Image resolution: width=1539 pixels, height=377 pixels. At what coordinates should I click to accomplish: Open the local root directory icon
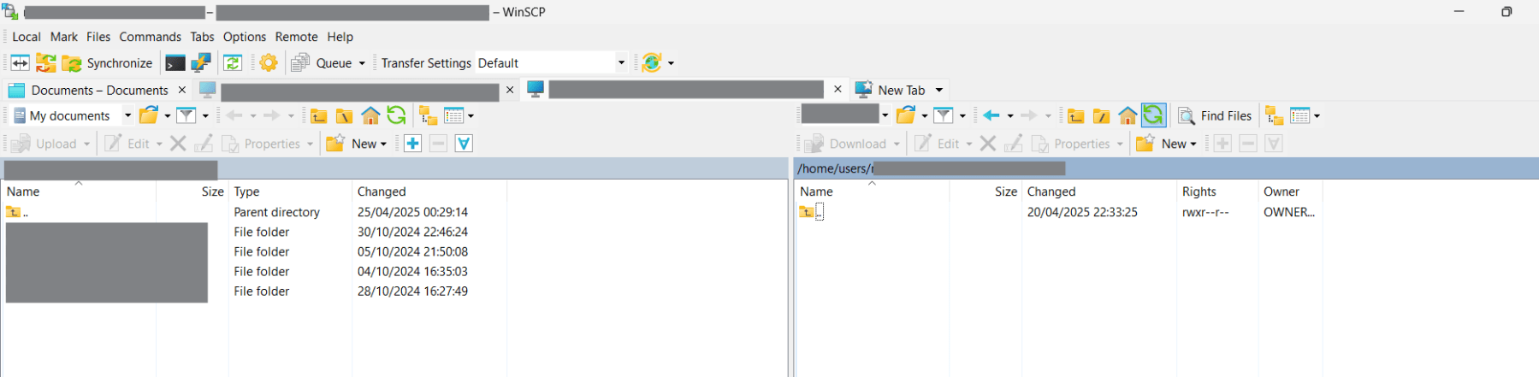coord(345,116)
